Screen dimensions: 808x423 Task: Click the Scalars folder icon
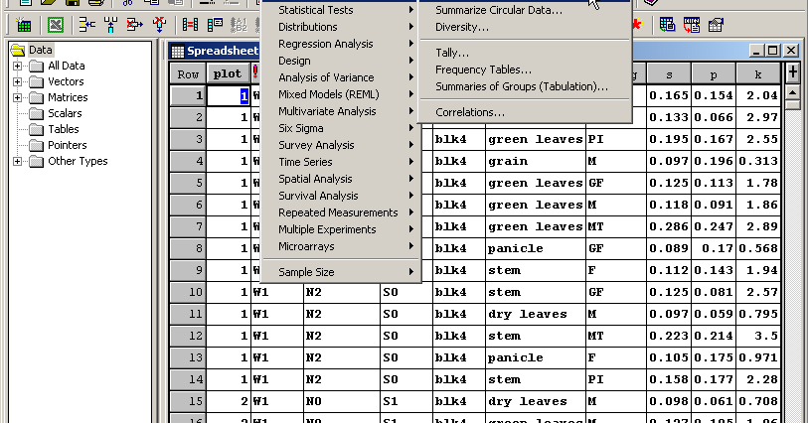click(x=36, y=114)
